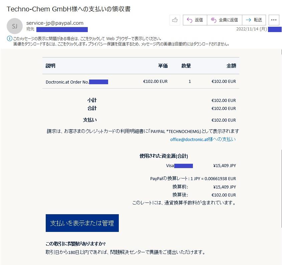Click the sender address service-jp@paypal.com

pyautogui.click(x=55, y=23)
